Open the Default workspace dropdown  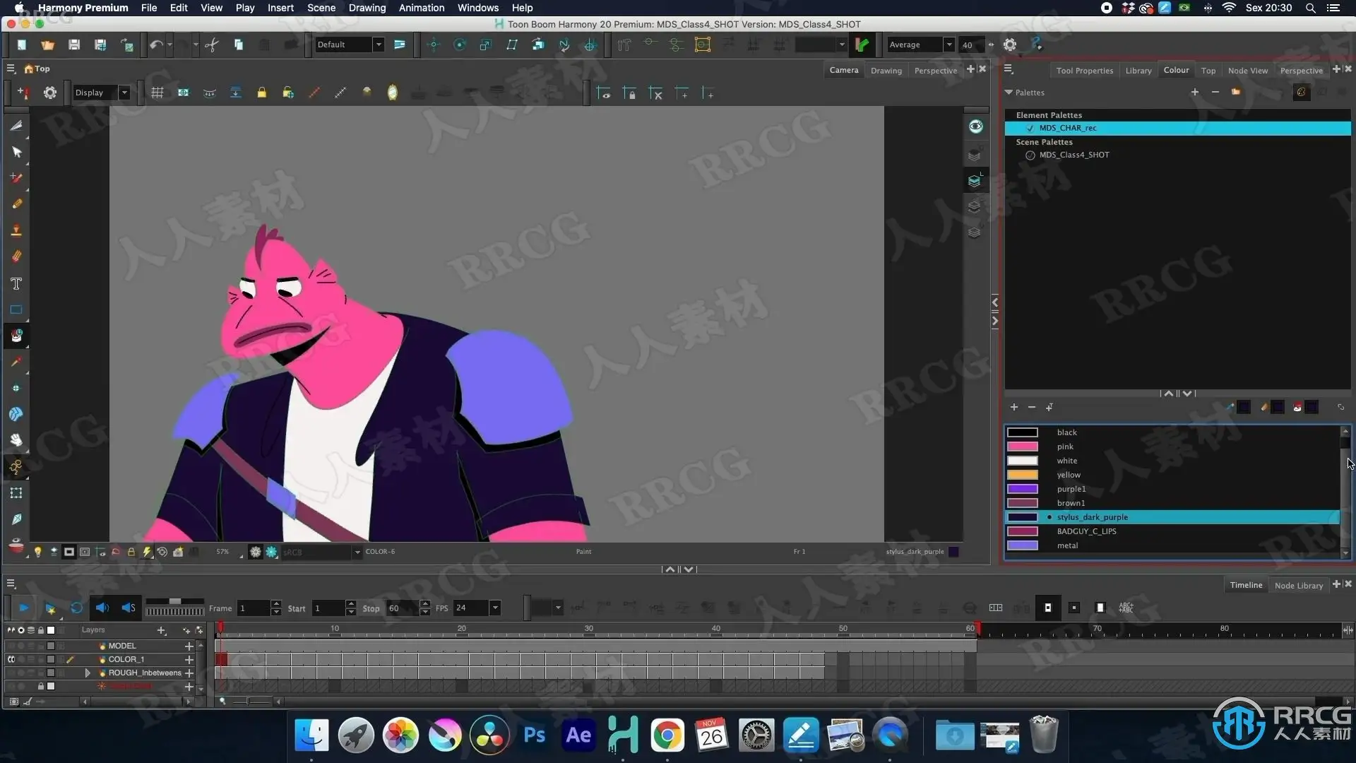379,45
